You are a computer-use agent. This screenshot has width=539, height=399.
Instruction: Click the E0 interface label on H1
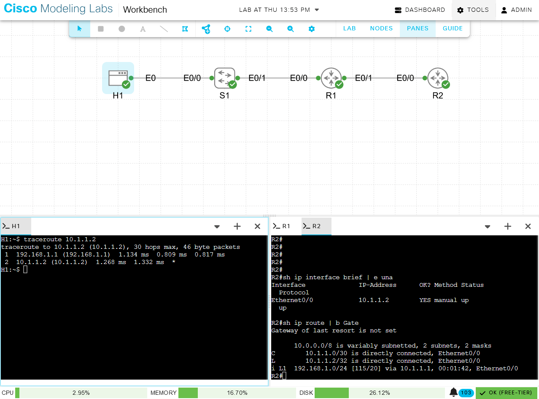tap(151, 78)
